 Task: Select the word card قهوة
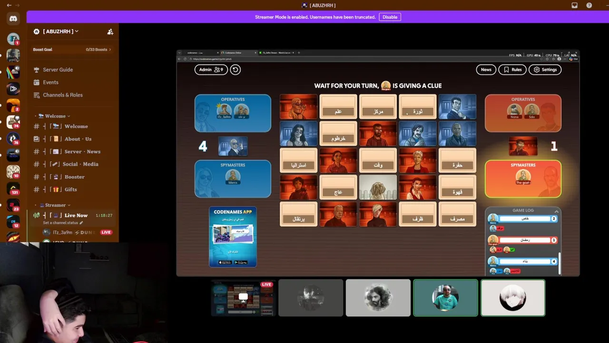point(457,187)
